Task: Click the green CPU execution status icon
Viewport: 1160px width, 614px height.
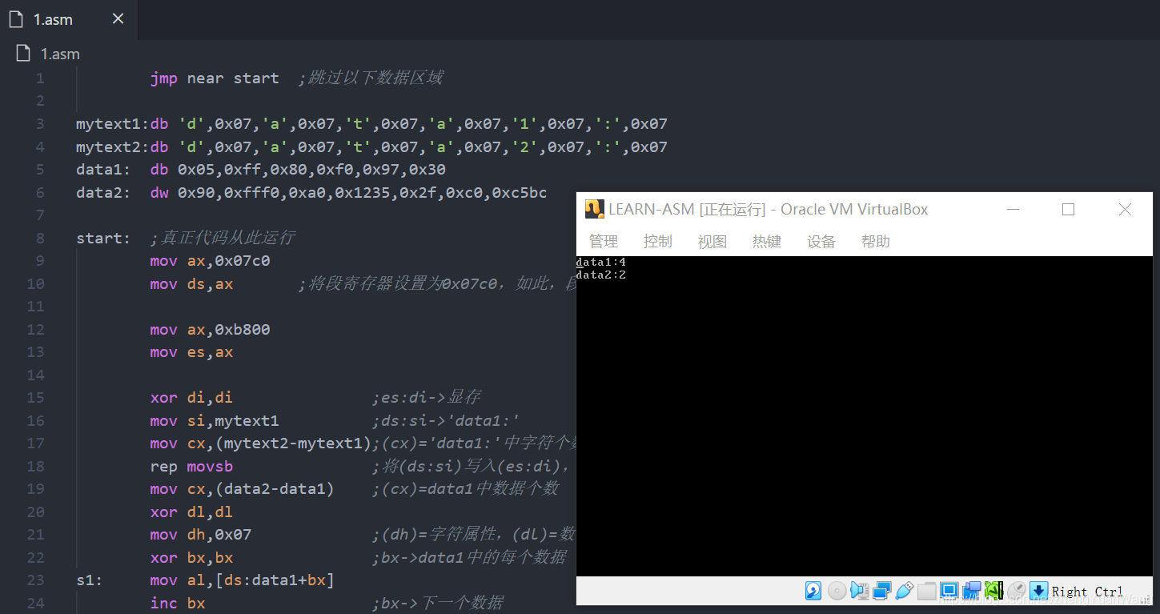Action: click(994, 591)
